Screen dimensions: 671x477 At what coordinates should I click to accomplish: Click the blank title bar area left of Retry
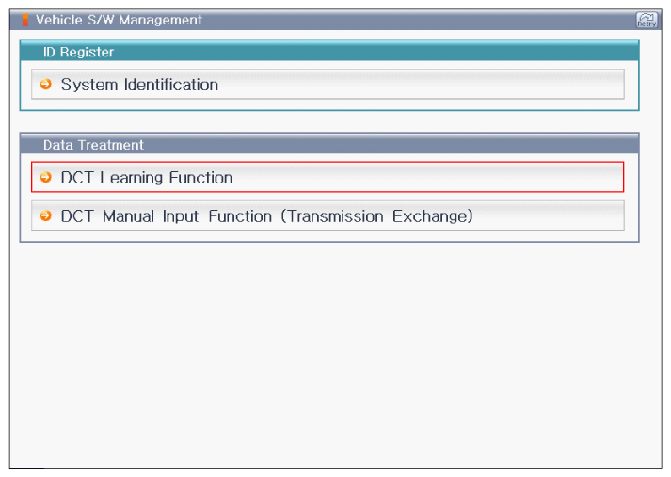pyautogui.click(x=420, y=20)
